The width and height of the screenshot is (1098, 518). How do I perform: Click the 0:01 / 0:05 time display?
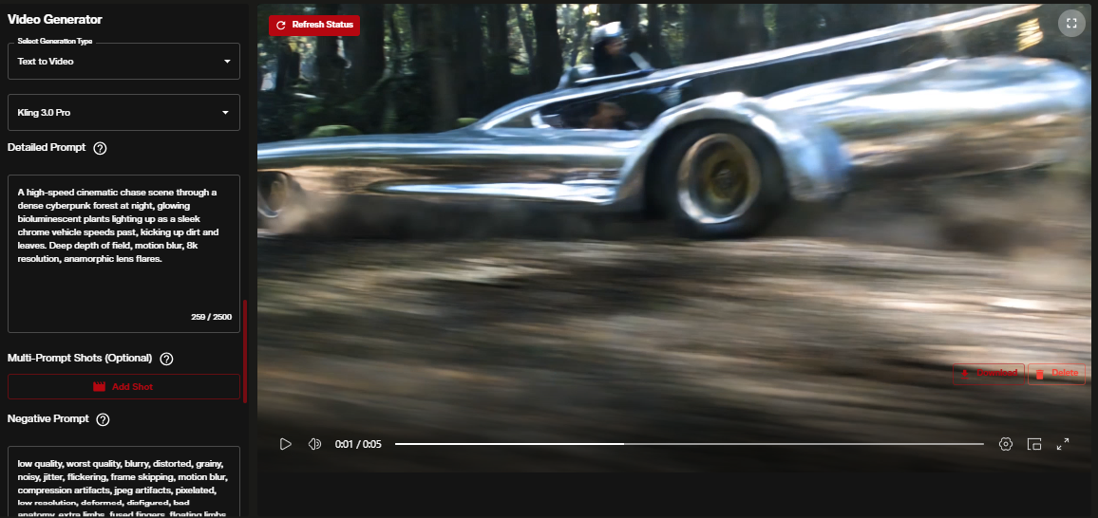358,444
